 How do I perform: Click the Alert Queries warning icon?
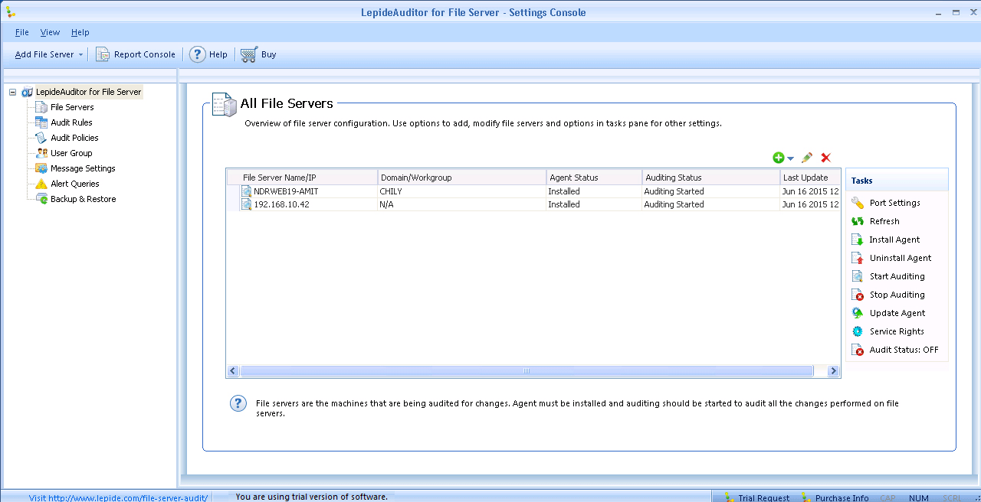coord(41,184)
